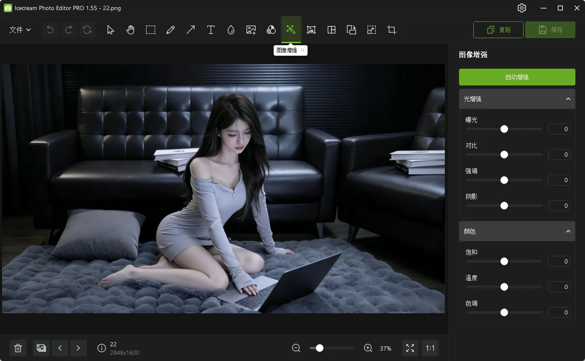Set zoom to 1:1 actual size
This screenshot has width=585, height=361.
(430, 348)
